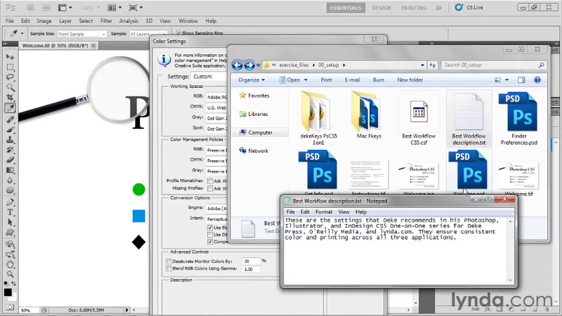The width and height of the screenshot is (562, 316).
Task: Toggle Profile Mismatches Ask When Opening checkbox
Action: point(210,181)
